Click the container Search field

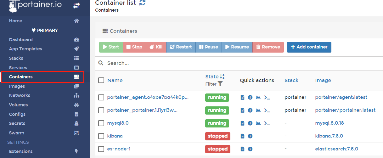220,63
